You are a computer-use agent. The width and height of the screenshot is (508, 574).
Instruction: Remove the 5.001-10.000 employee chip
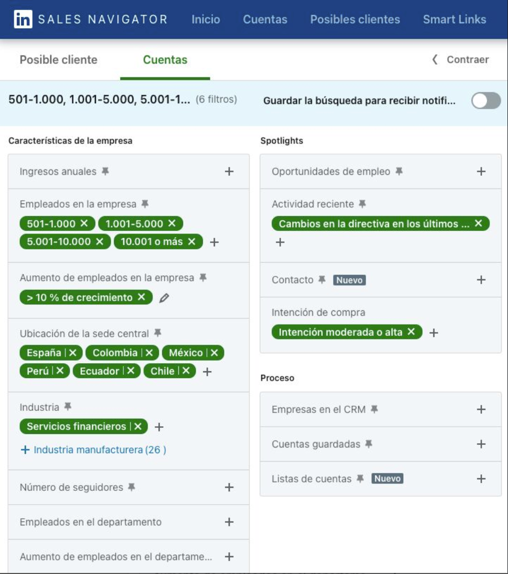pos(99,241)
